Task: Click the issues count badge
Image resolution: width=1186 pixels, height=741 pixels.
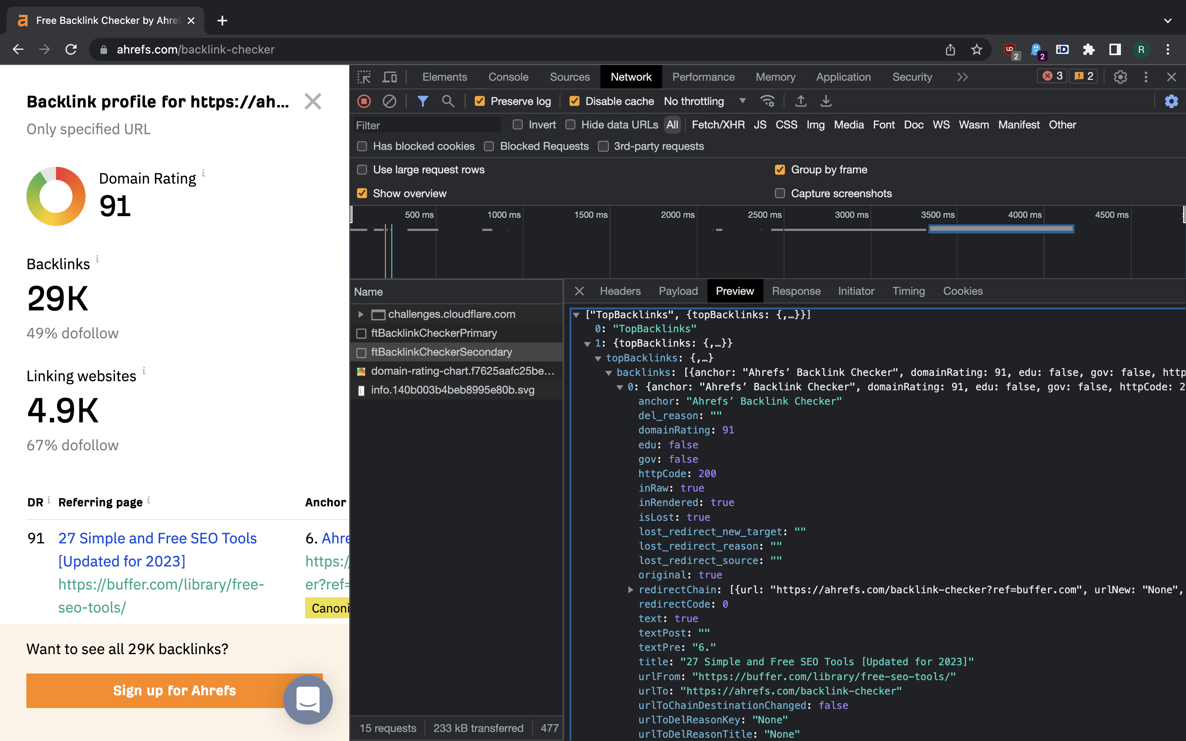Action: click(x=1083, y=76)
